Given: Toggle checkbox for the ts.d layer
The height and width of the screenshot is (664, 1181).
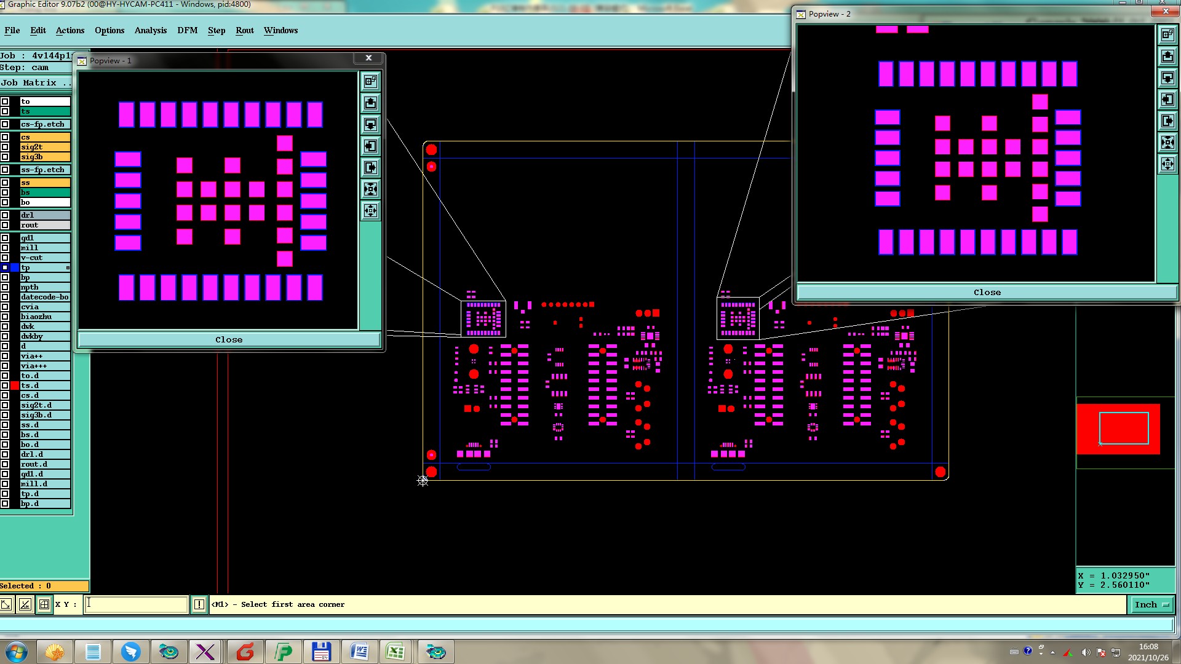Looking at the screenshot, I should 5,385.
